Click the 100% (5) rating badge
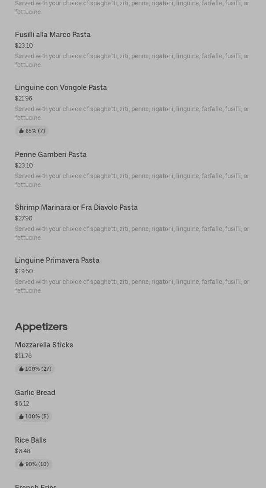The width and height of the screenshot is (266, 488). (33, 417)
